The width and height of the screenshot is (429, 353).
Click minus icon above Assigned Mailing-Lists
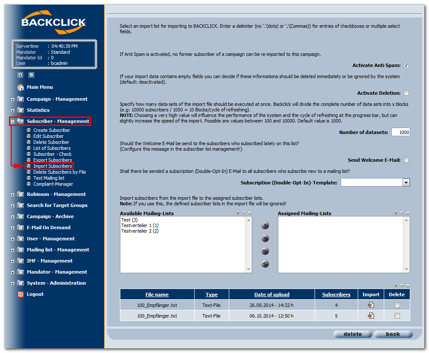point(402,213)
